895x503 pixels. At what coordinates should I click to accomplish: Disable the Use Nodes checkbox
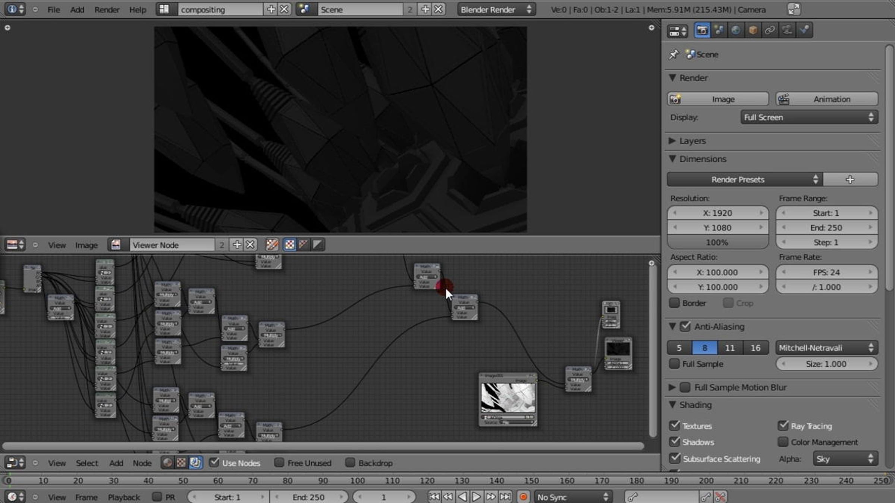[214, 462]
